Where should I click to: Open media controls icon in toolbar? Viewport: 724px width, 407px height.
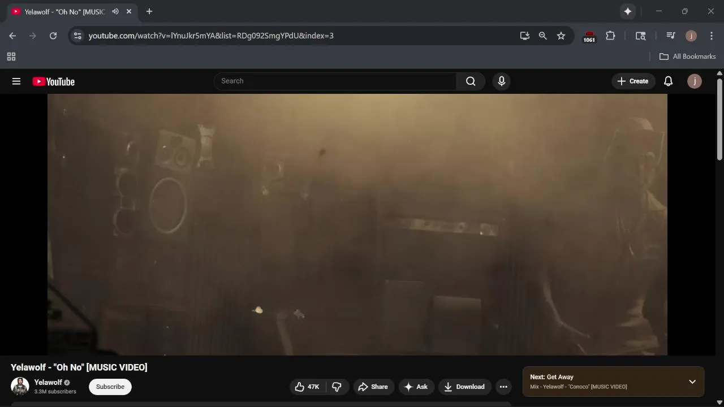pyautogui.click(x=671, y=36)
